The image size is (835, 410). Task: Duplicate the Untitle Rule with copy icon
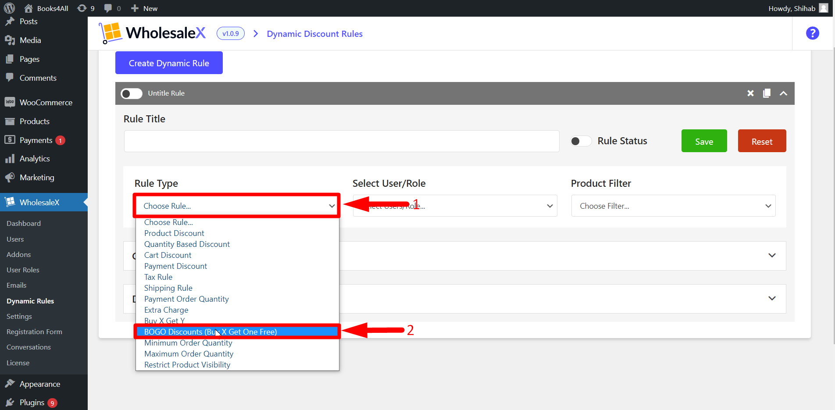click(767, 93)
